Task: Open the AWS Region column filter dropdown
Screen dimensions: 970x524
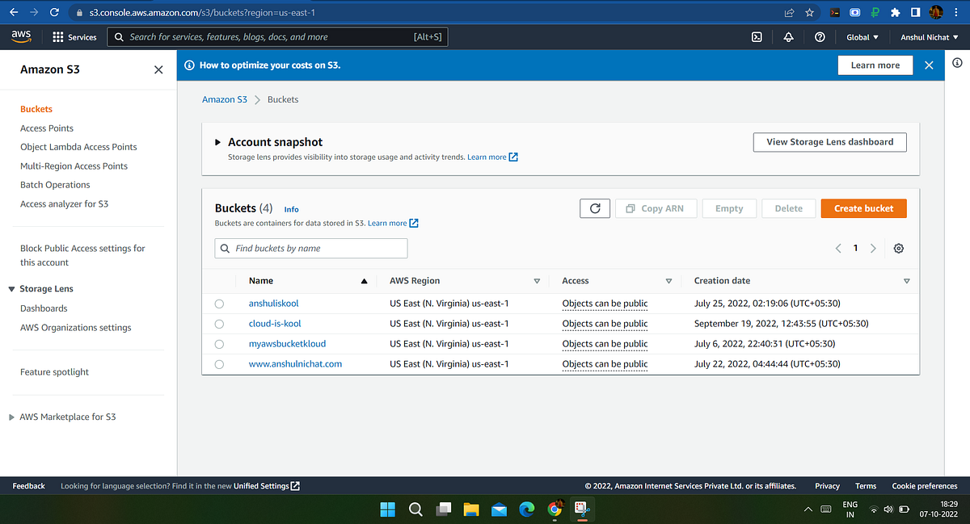Action: pyautogui.click(x=536, y=280)
